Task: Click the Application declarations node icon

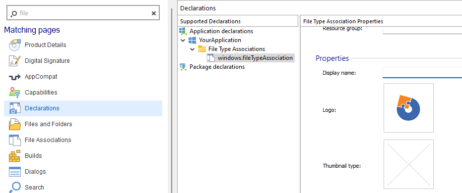Action: (183, 31)
